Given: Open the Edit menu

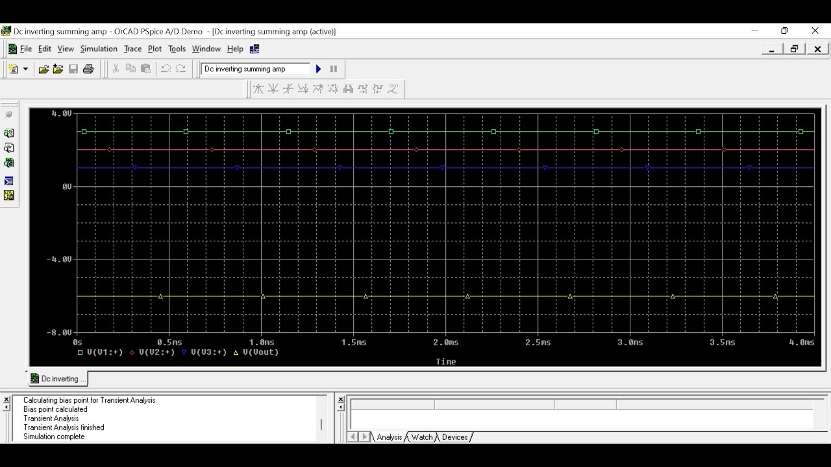Looking at the screenshot, I should click(x=45, y=49).
